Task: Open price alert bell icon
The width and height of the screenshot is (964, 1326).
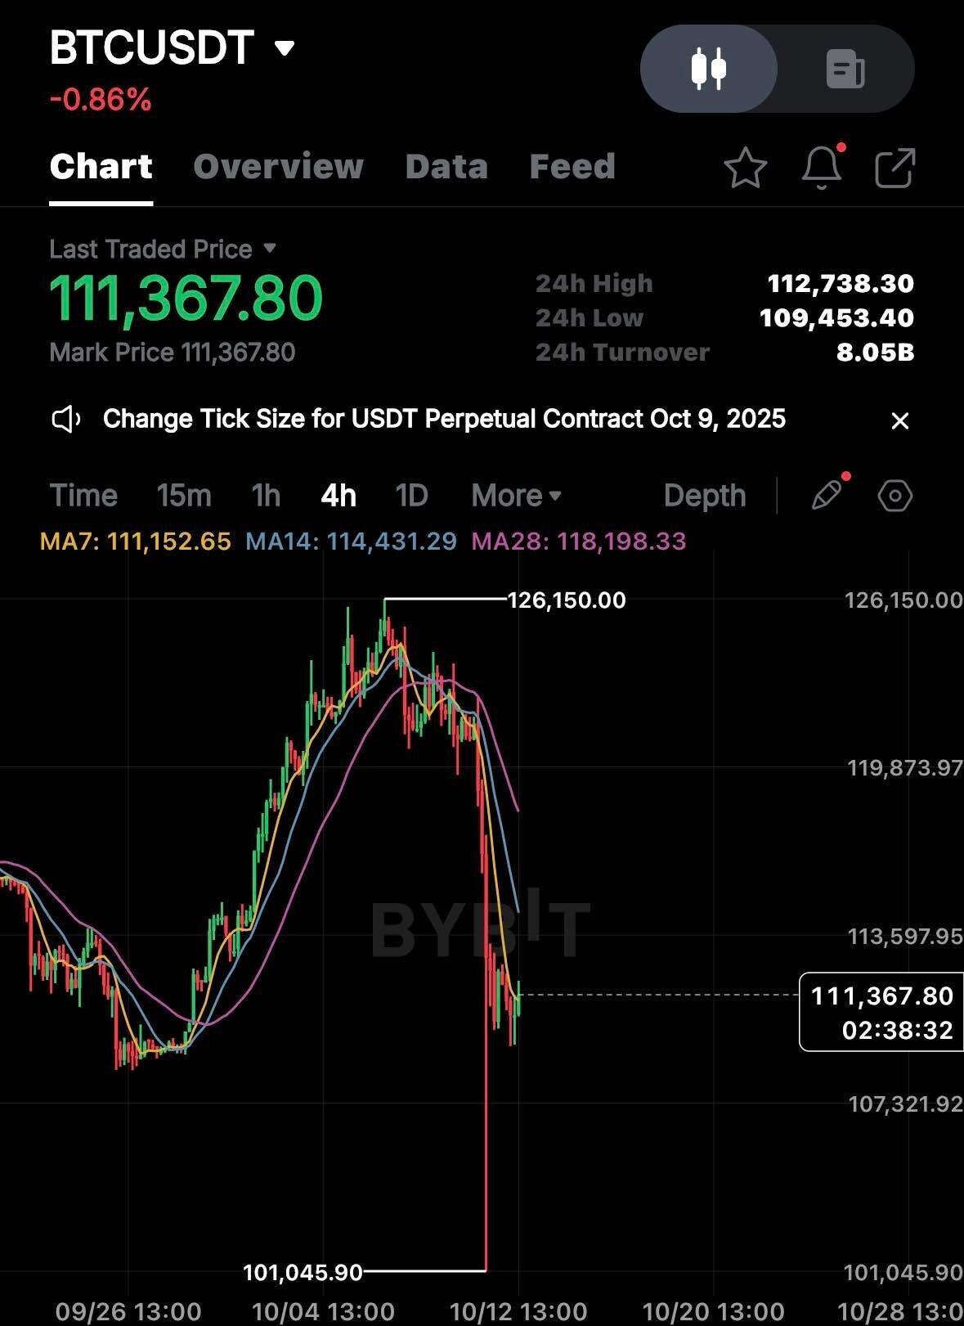Action: pos(821,169)
